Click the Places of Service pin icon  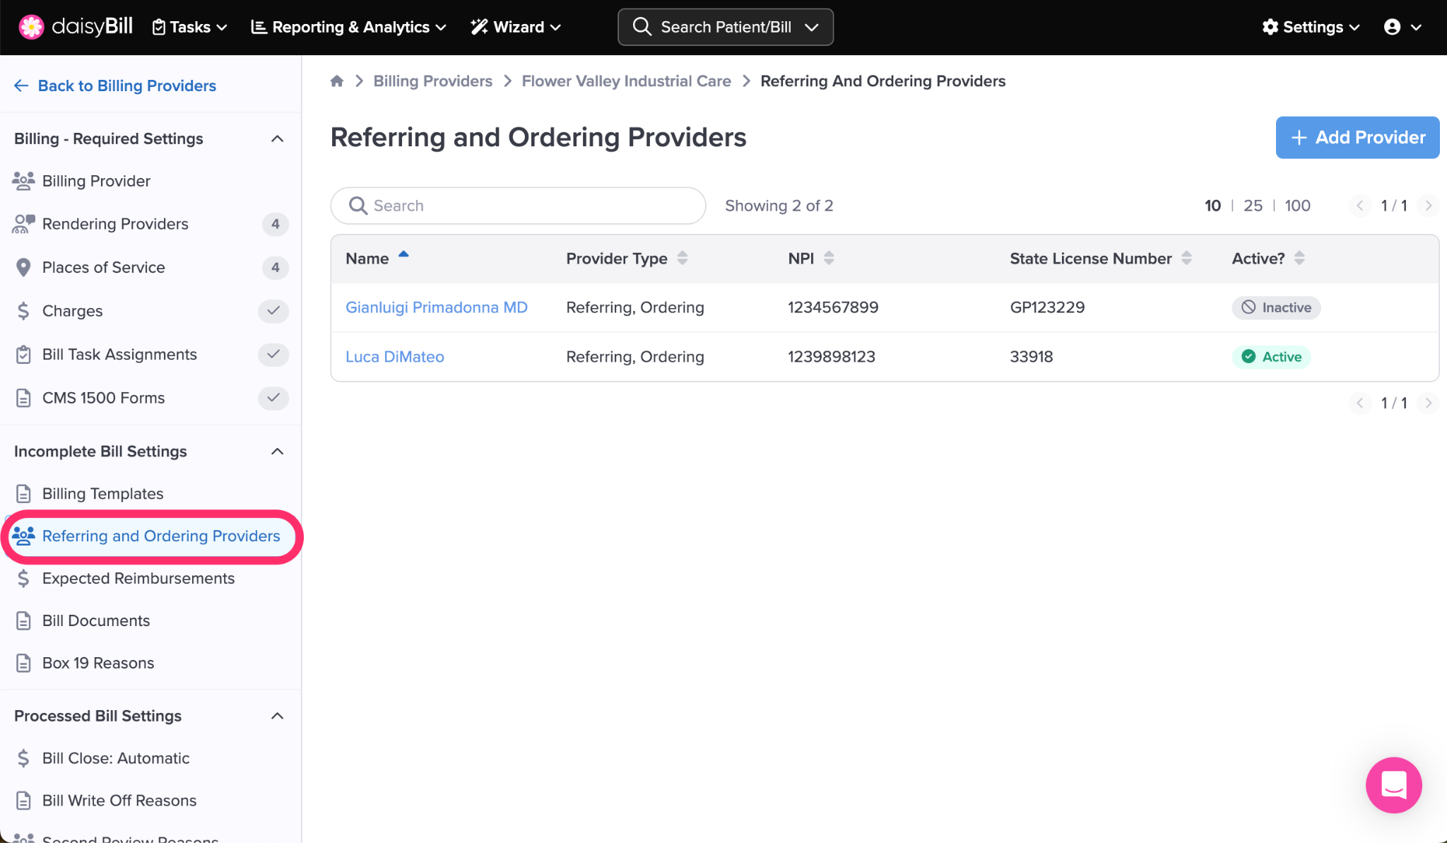[x=23, y=267]
